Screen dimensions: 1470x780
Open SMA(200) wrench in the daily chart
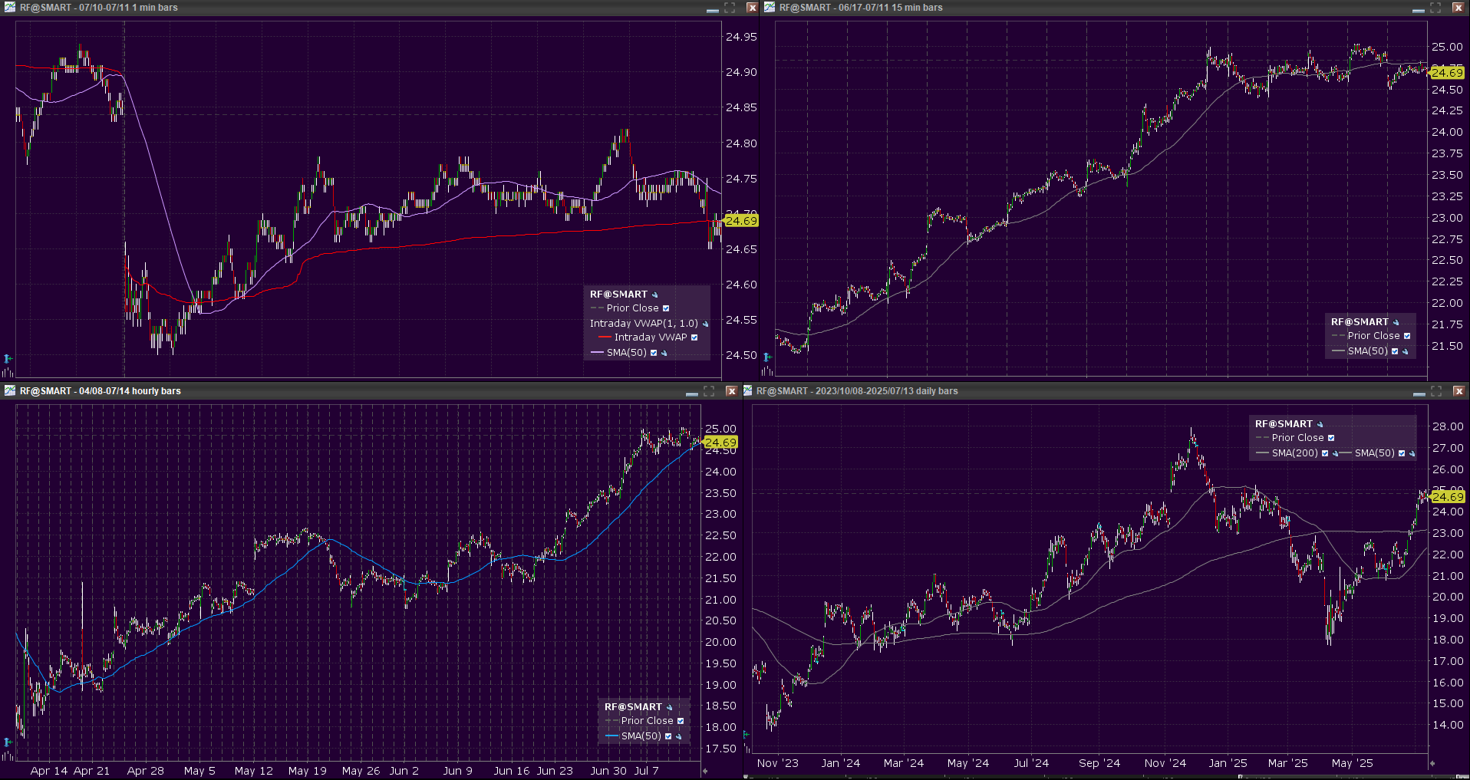point(1336,453)
